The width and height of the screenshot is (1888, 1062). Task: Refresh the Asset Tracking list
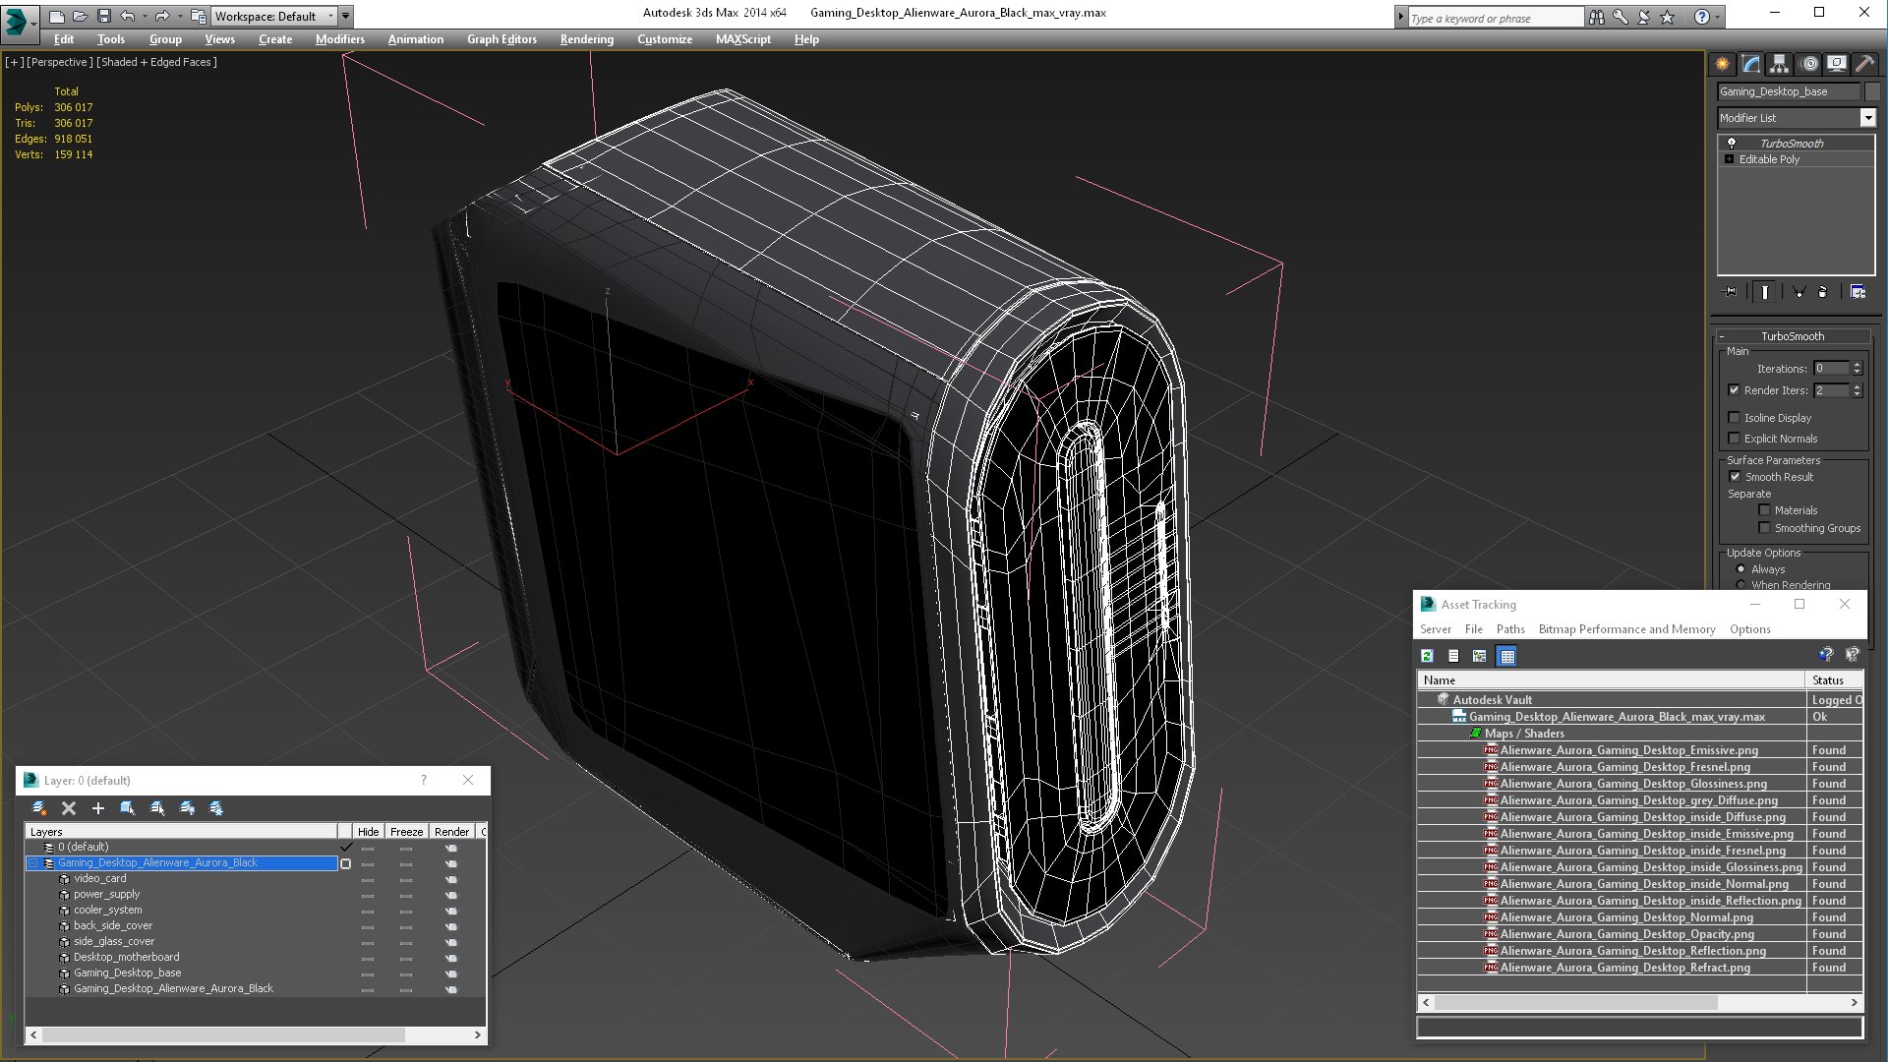[x=1427, y=656]
